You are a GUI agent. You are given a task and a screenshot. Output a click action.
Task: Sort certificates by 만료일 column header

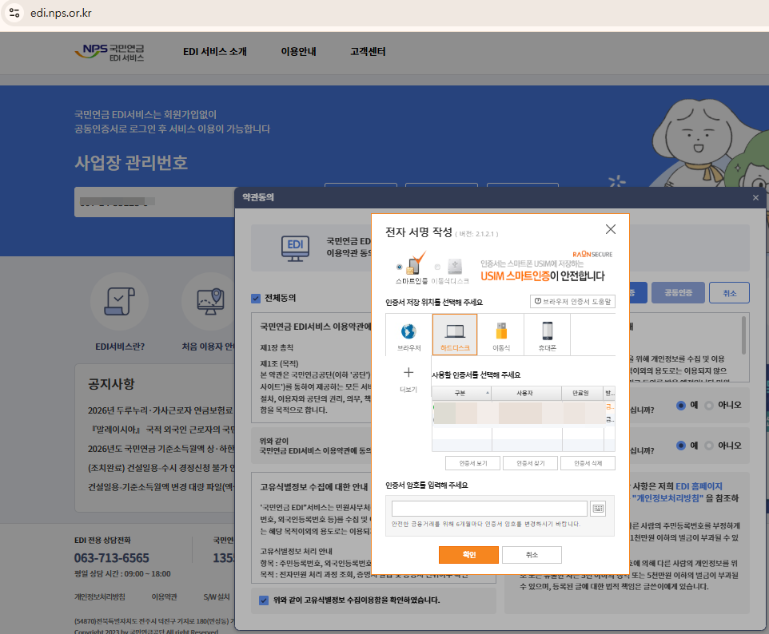[582, 393]
